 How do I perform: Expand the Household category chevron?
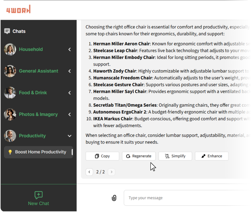point(70,49)
